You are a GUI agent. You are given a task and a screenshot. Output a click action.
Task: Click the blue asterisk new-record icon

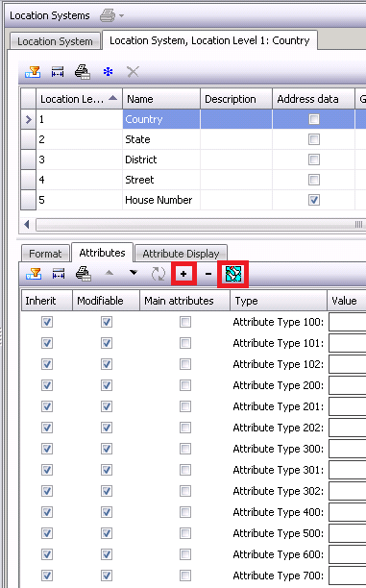pos(108,72)
